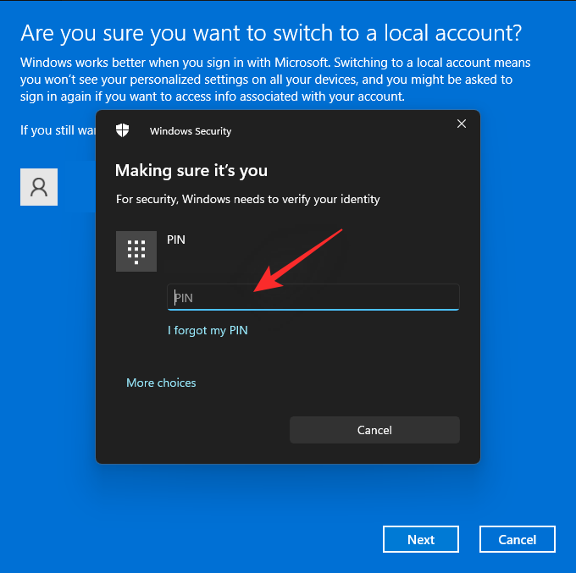
Task: Close the Windows Security dialog
Action: point(462,124)
